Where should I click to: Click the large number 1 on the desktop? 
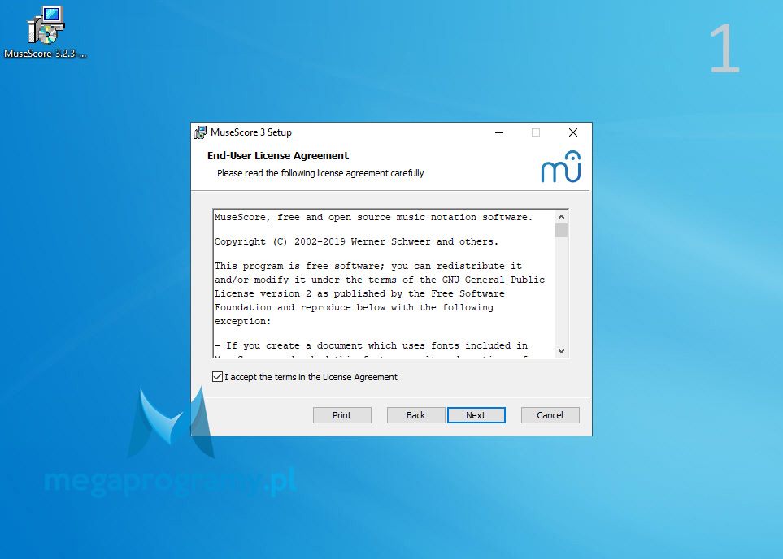tap(724, 49)
